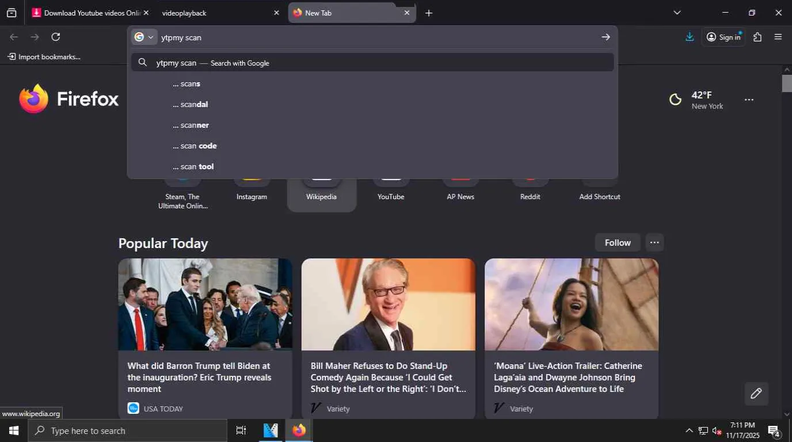Open the Moana Live-Action Trailer thumbnail
This screenshot has height=442, width=792.
click(572, 304)
